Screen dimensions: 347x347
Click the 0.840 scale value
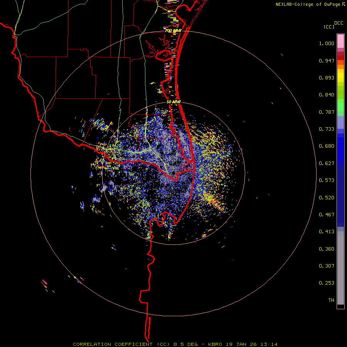pos(327,95)
